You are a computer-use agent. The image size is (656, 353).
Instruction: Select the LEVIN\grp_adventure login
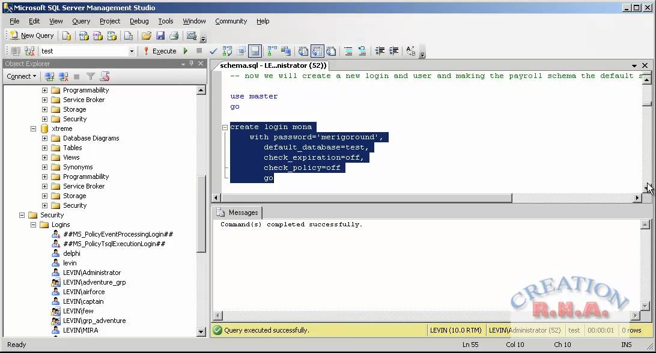(x=94, y=321)
